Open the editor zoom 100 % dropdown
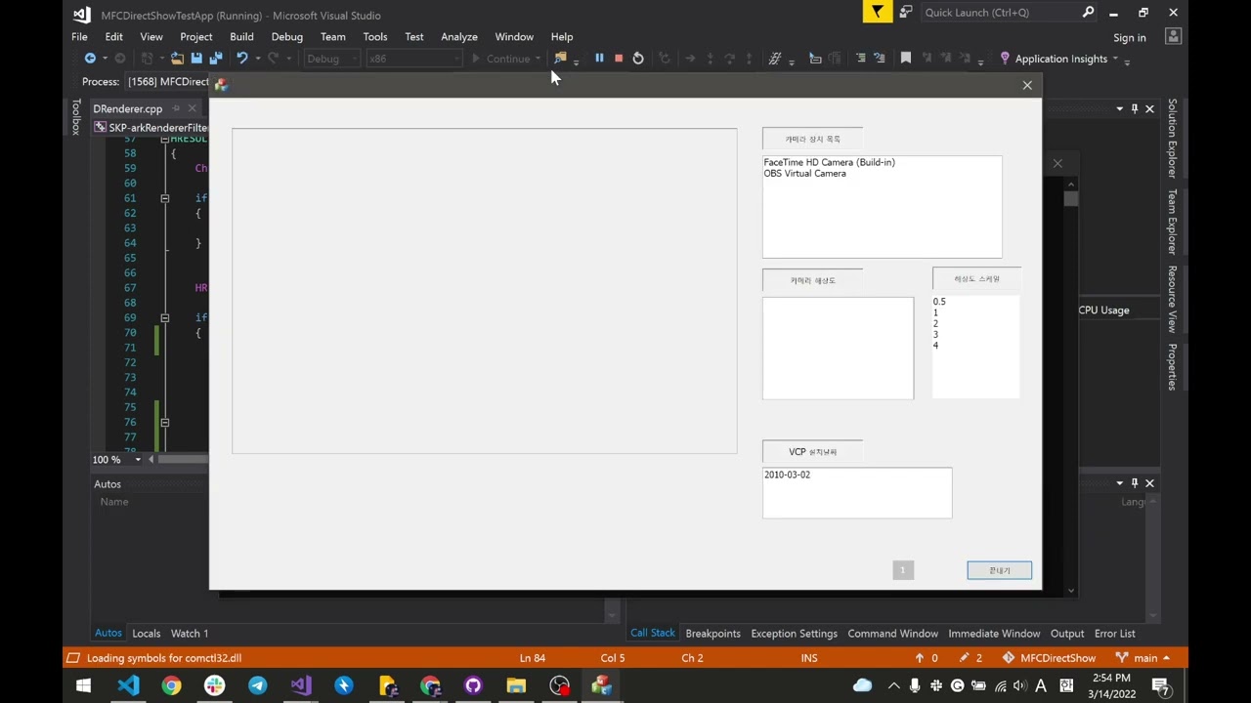Screen dimensions: 1251x703 coord(138,460)
